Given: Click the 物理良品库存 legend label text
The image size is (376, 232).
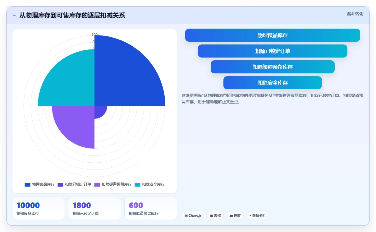Looking at the screenshot, I should click(x=43, y=184).
